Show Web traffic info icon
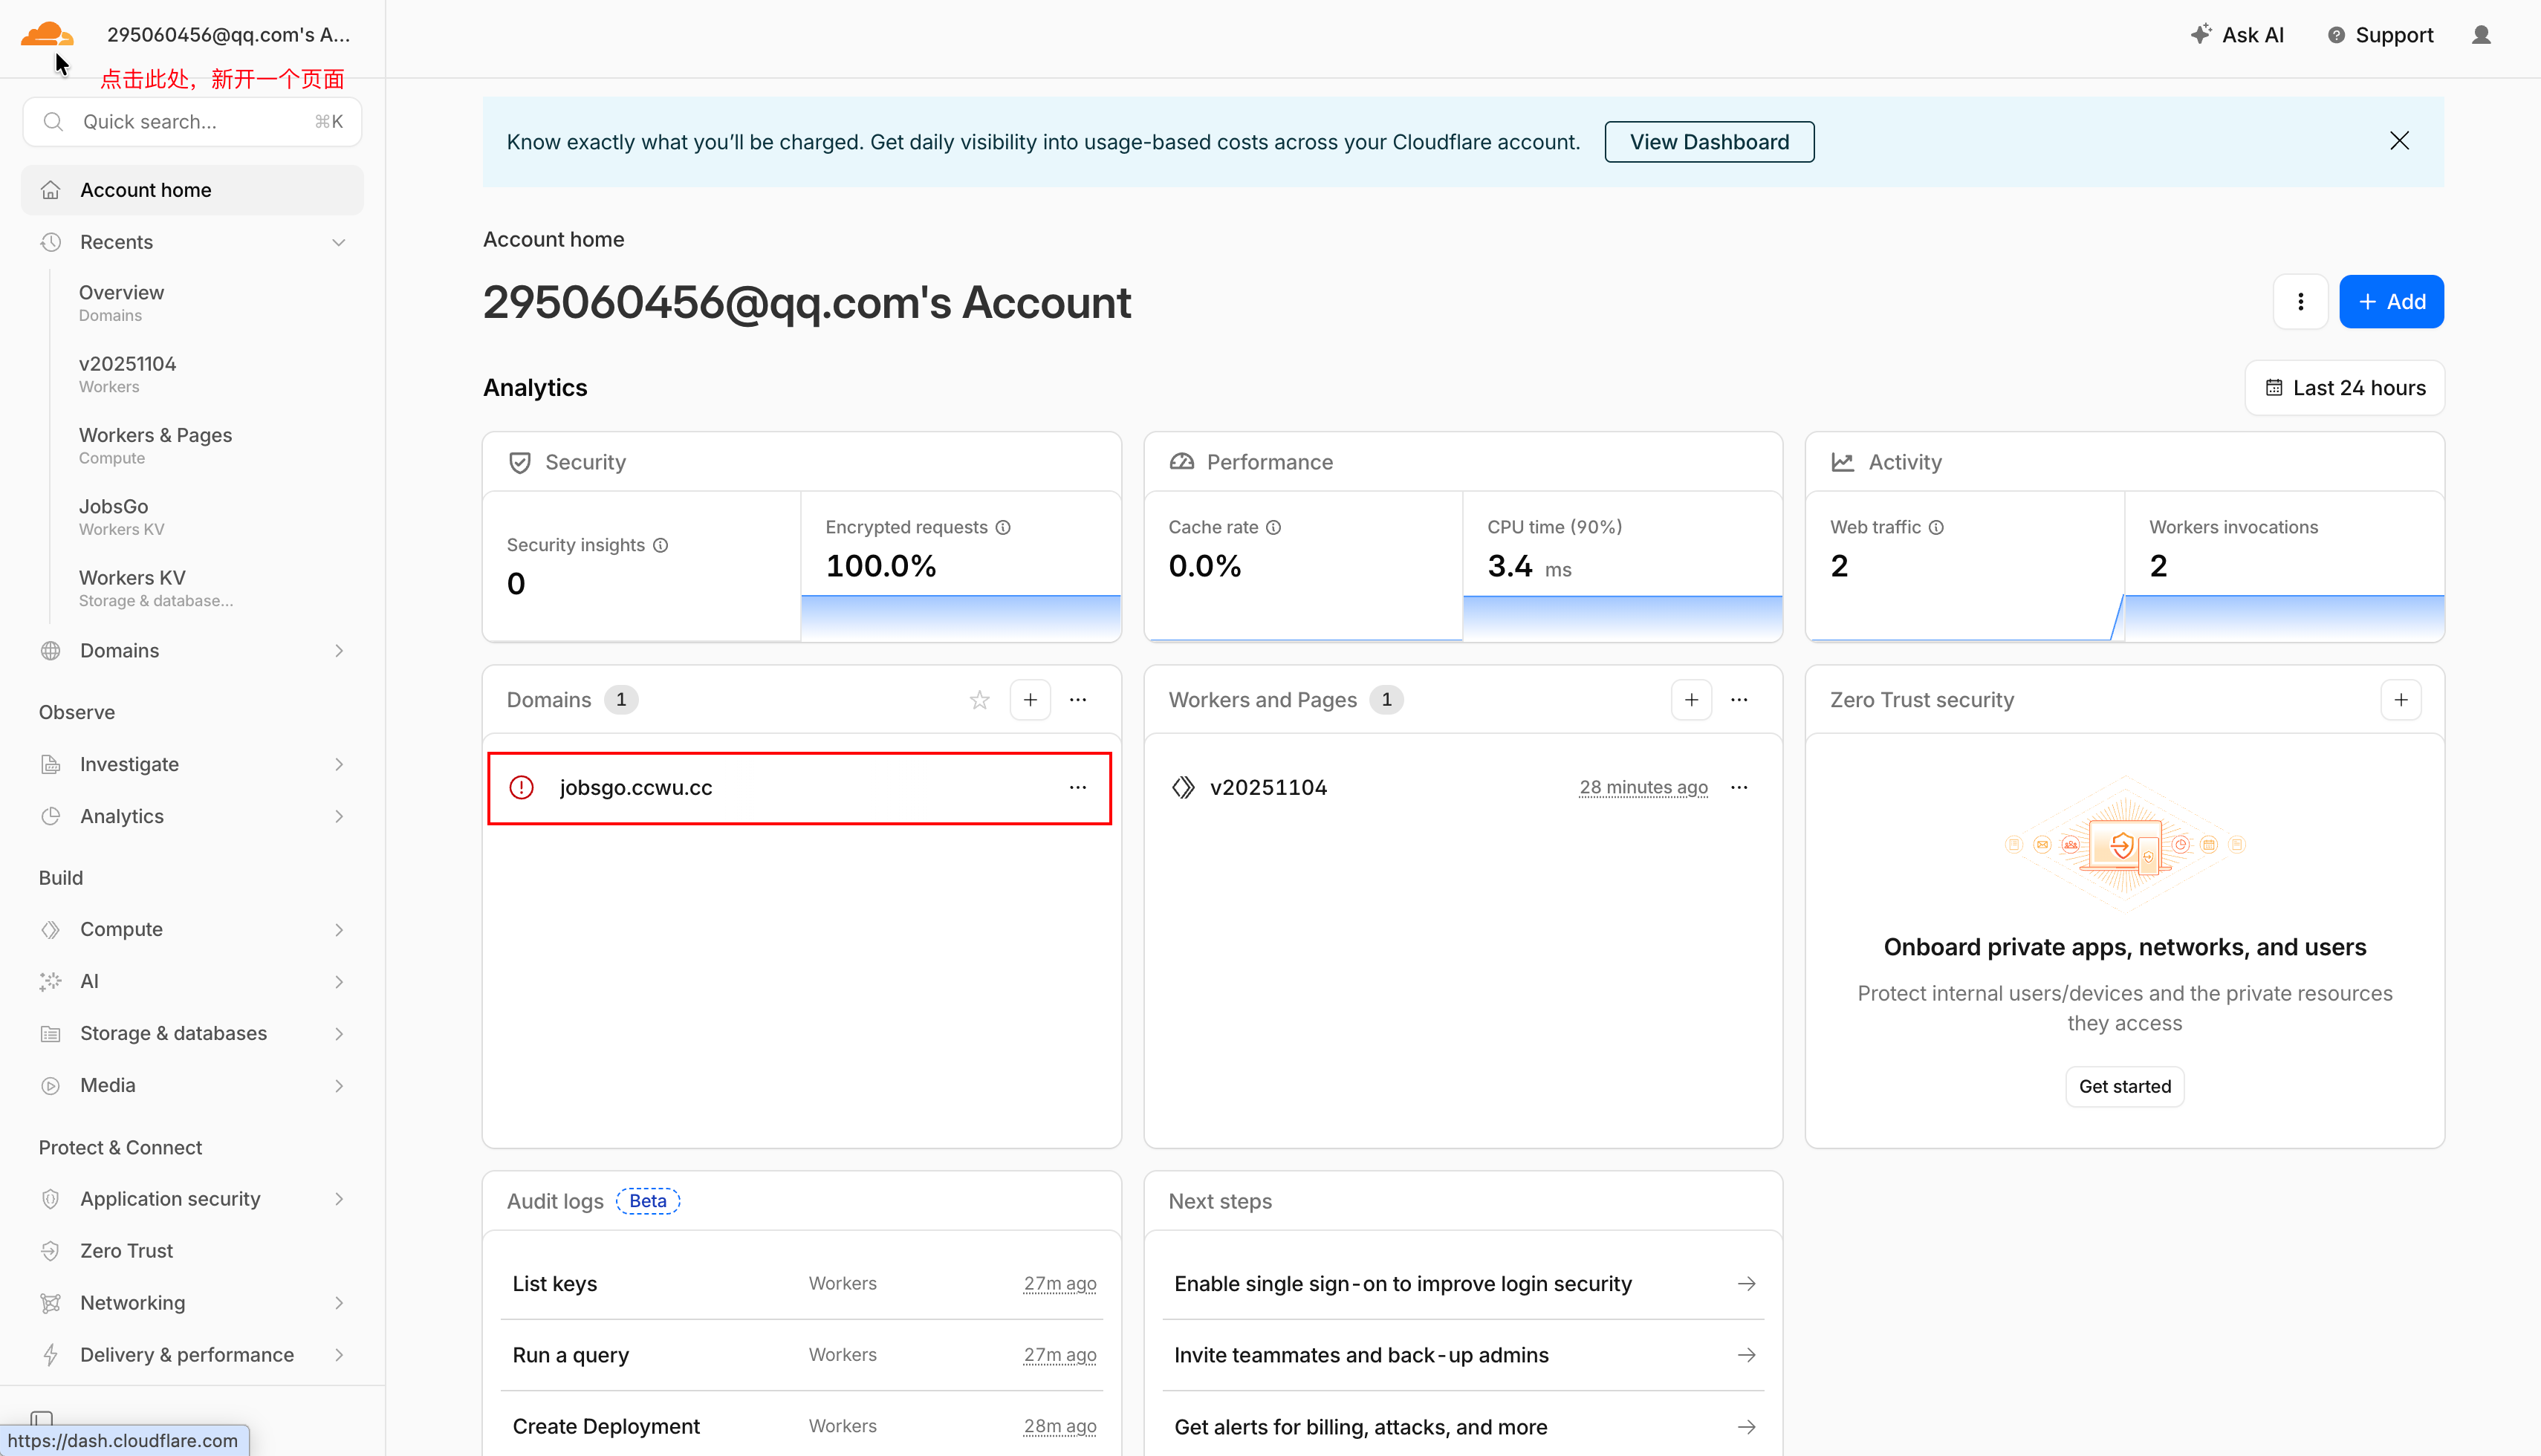 (x=1936, y=527)
